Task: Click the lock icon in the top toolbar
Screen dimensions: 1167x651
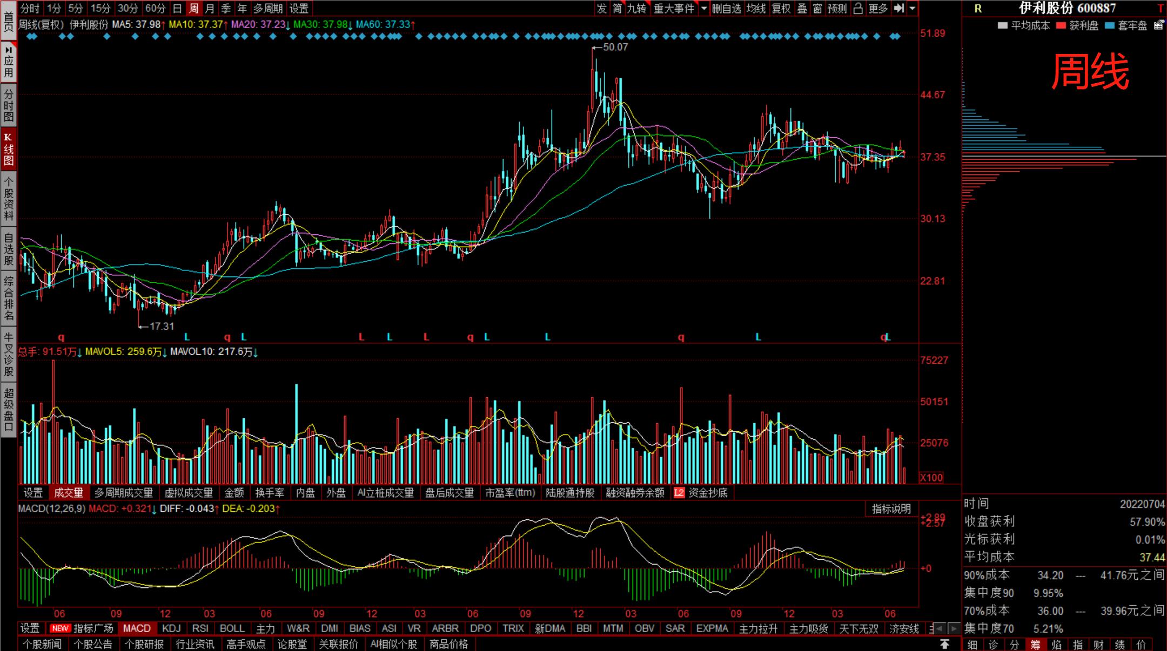Action: [x=858, y=8]
